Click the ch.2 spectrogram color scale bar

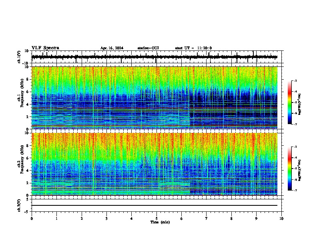289,169
